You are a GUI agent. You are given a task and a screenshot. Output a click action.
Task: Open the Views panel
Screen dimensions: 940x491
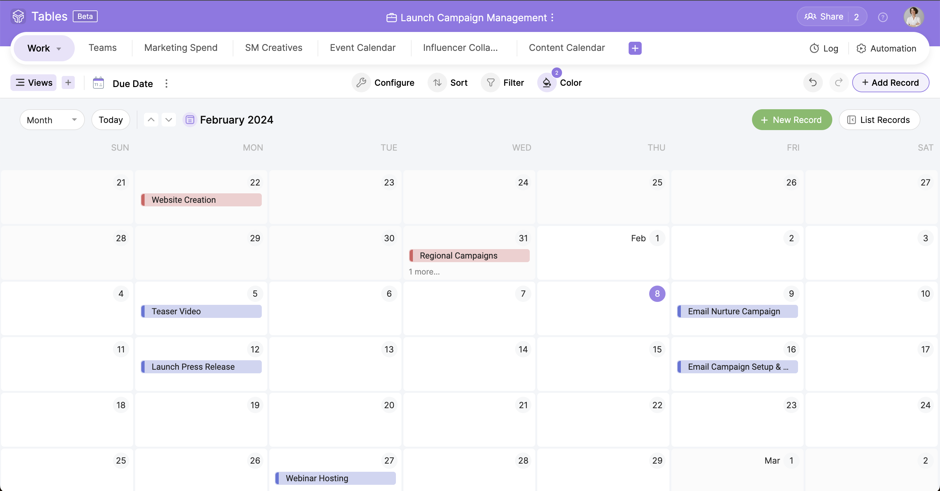[33, 82]
